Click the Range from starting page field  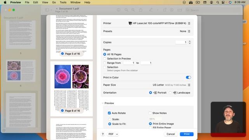click(129, 63)
